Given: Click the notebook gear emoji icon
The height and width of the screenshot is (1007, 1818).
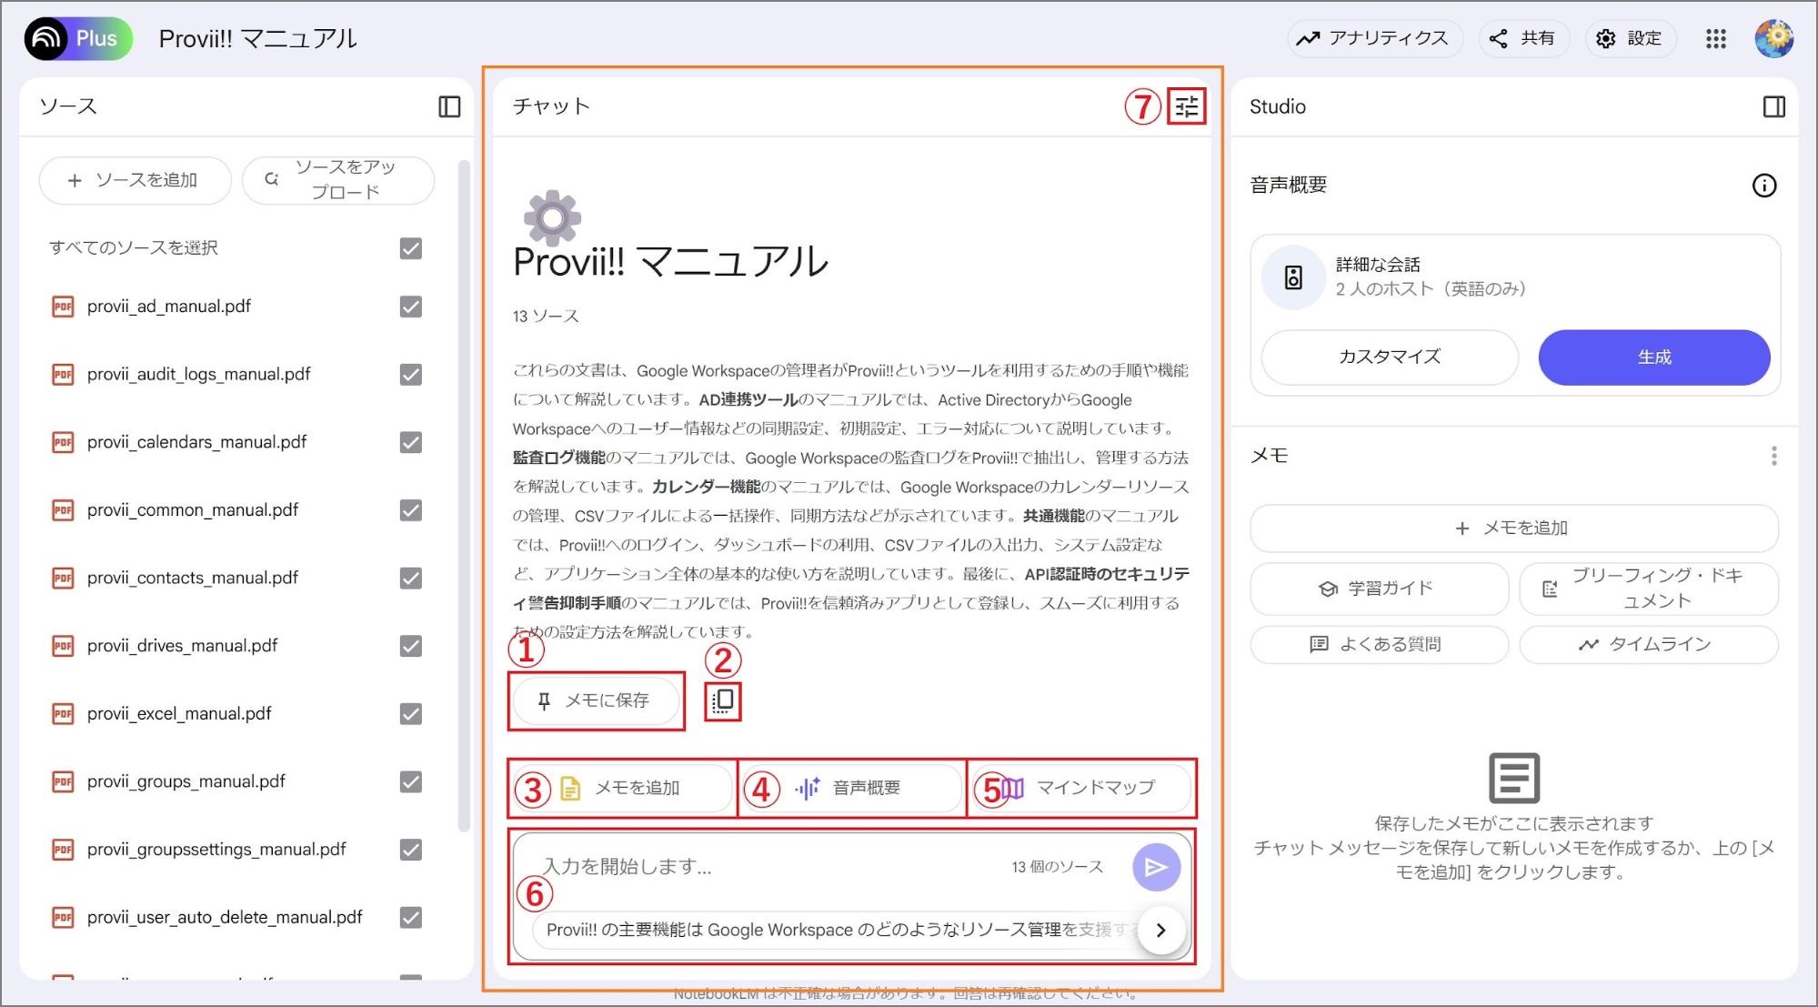Looking at the screenshot, I should click(x=552, y=218).
